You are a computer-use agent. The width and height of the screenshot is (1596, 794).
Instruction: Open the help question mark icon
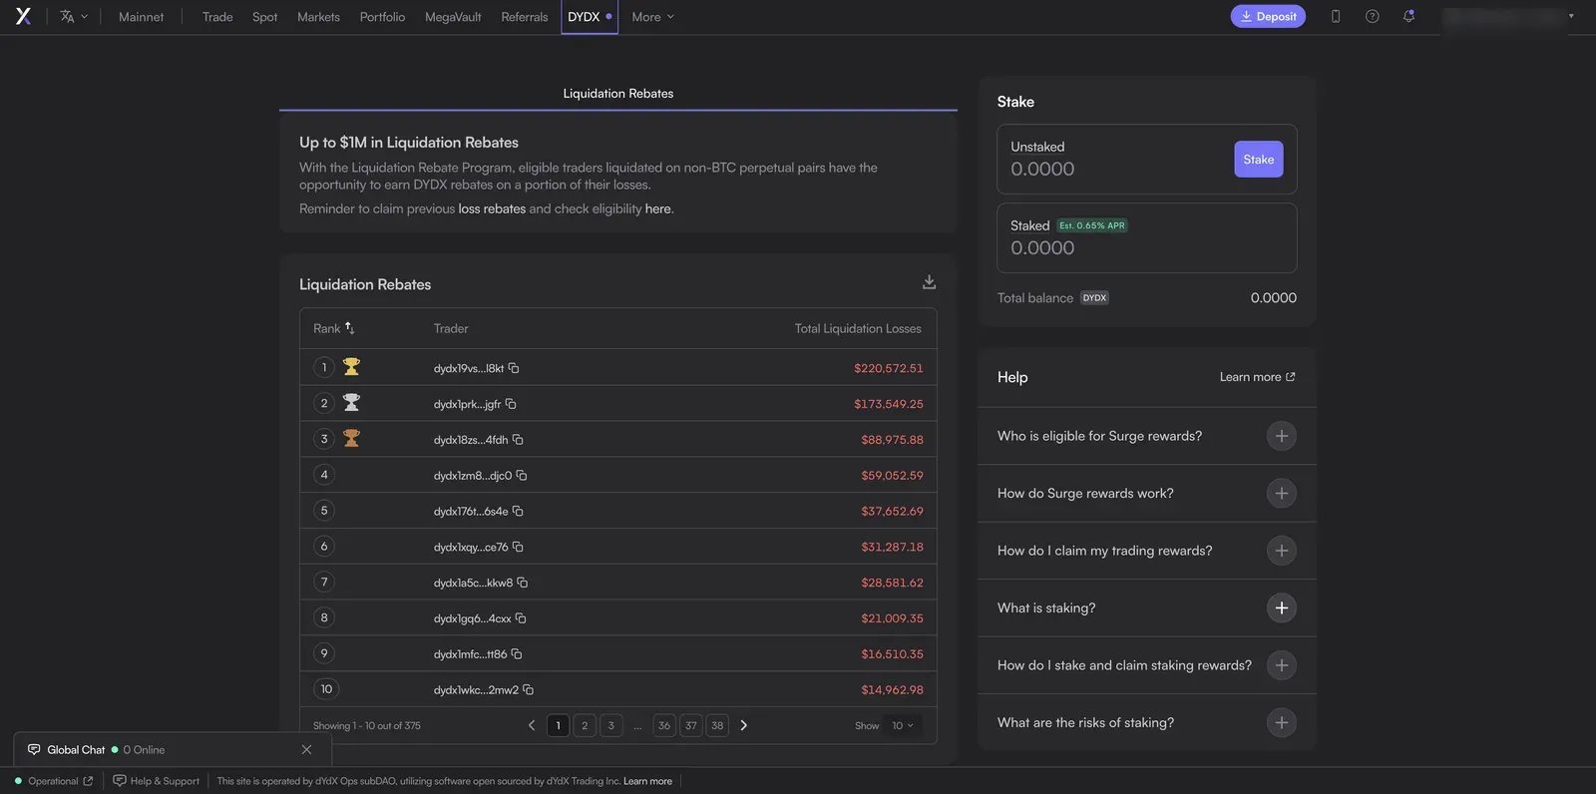click(x=1373, y=16)
